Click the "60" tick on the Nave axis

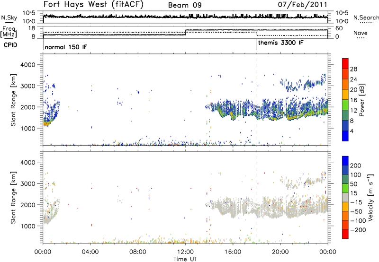(x=339, y=28)
